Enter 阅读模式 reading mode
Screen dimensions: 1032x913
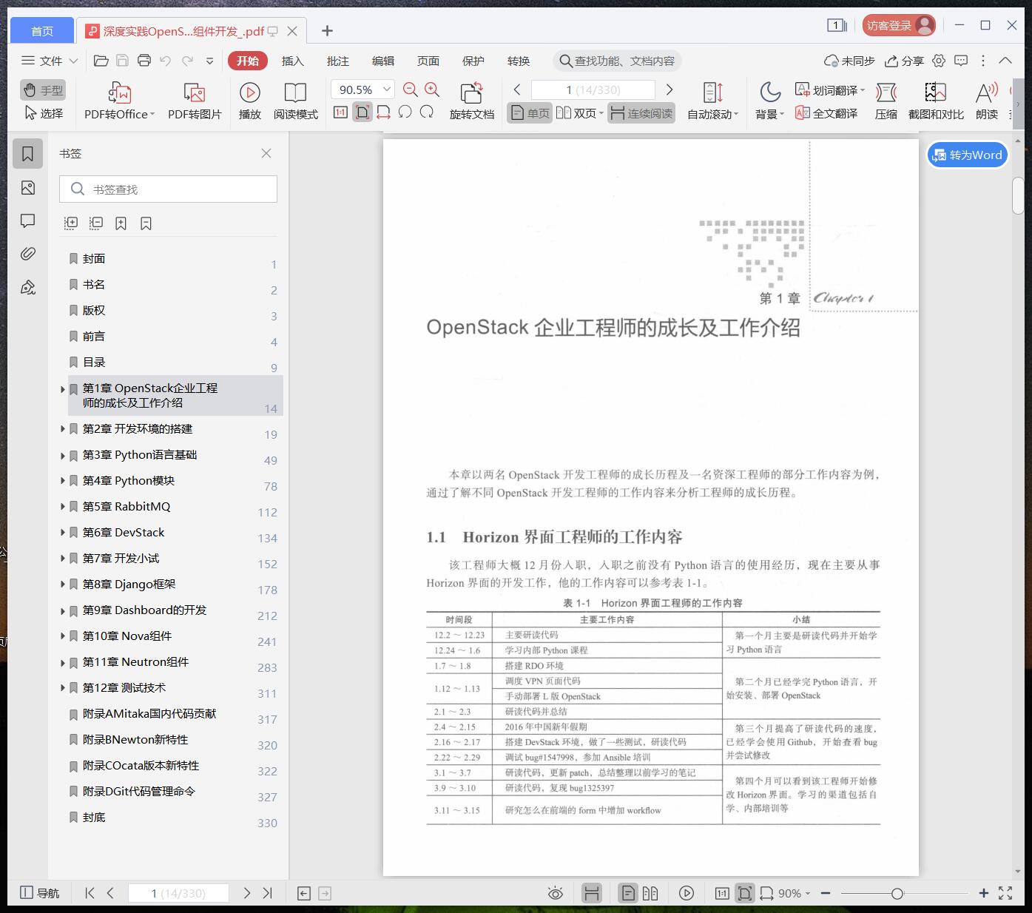tap(295, 101)
